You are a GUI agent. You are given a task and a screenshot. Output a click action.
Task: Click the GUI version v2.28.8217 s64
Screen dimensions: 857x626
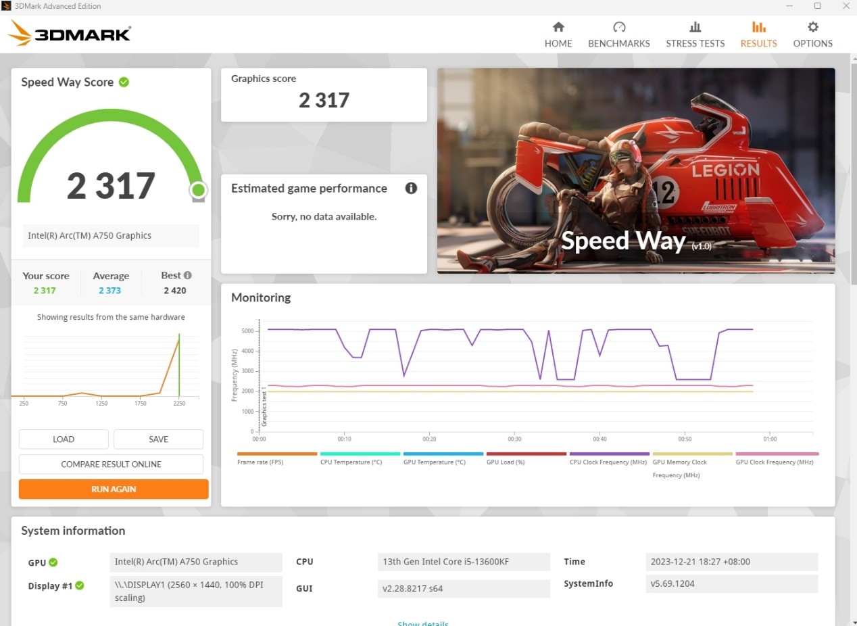tap(464, 588)
